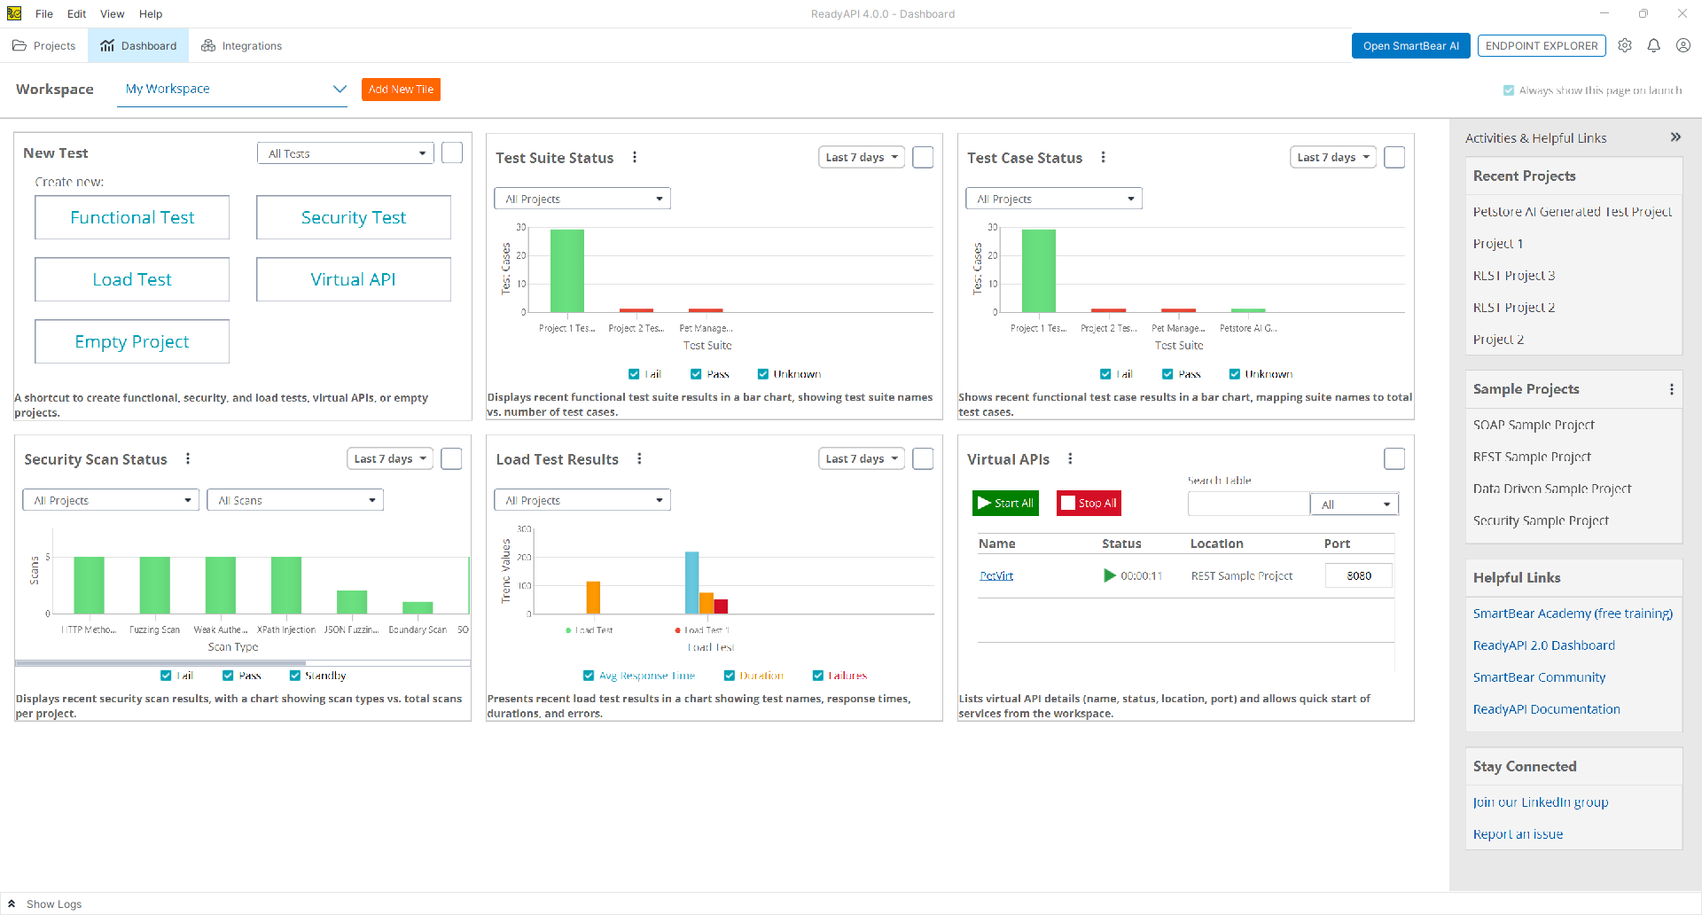Toggle Test Suite Status tile checkbox
The height and width of the screenshot is (915, 1702).
coord(923,157)
